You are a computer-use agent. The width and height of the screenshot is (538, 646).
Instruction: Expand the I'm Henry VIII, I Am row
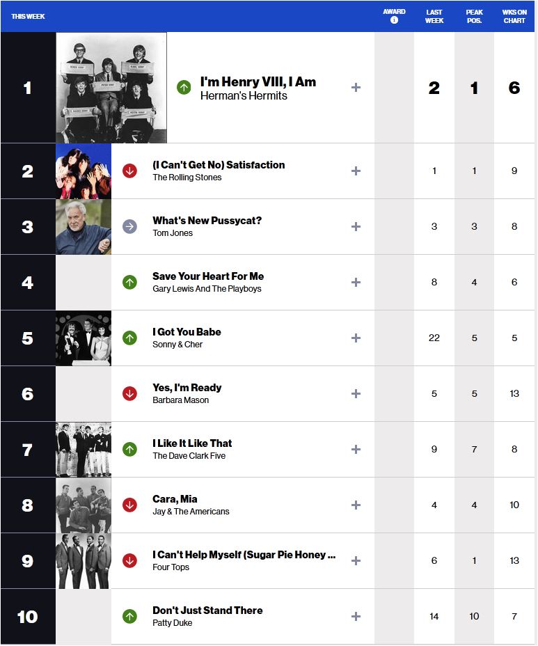[356, 87]
